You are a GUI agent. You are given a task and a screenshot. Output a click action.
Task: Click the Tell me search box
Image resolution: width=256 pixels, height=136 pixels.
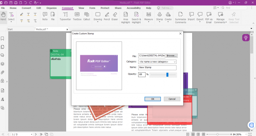coord(165,8)
